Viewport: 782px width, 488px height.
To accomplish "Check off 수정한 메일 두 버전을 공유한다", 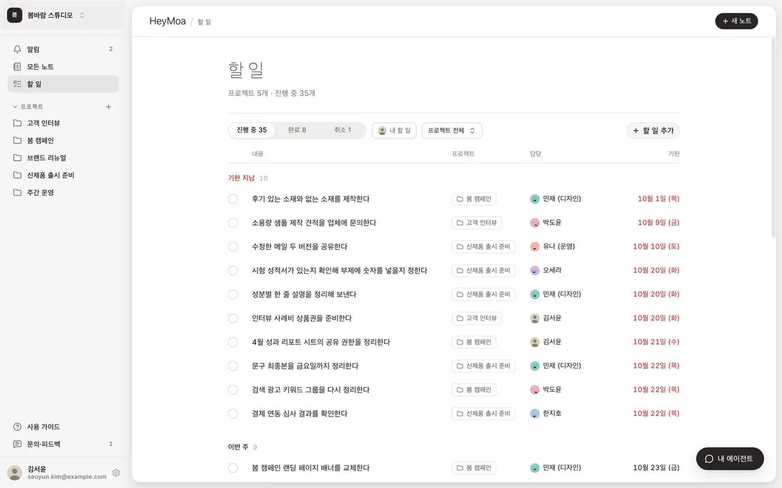I will tap(233, 247).
